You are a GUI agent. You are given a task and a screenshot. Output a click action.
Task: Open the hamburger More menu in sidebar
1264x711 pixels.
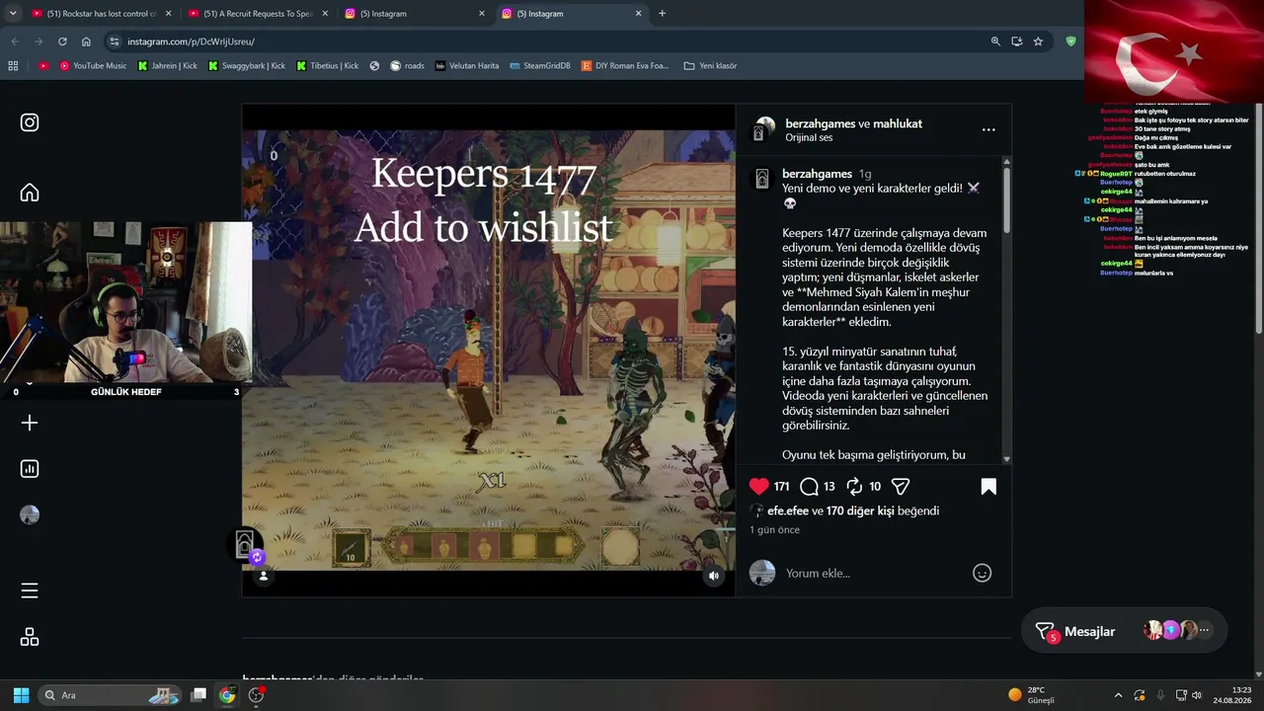click(x=30, y=591)
